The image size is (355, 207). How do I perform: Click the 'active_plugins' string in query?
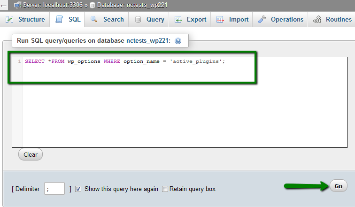click(196, 61)
